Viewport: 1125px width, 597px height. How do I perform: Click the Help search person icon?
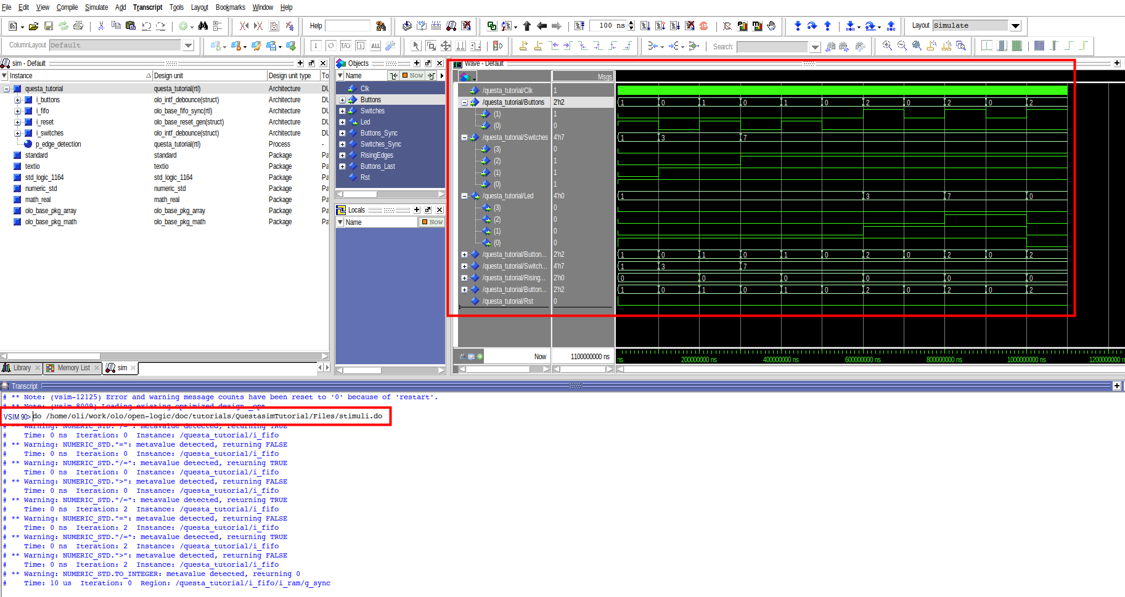(381, 26)
